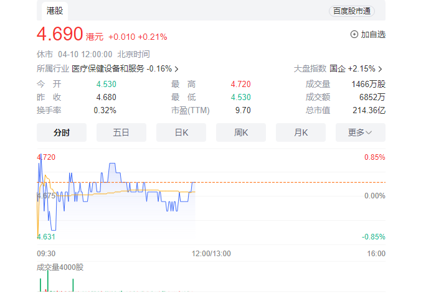
Task: Click the down arrow on 更多
Action: (369, 132)
